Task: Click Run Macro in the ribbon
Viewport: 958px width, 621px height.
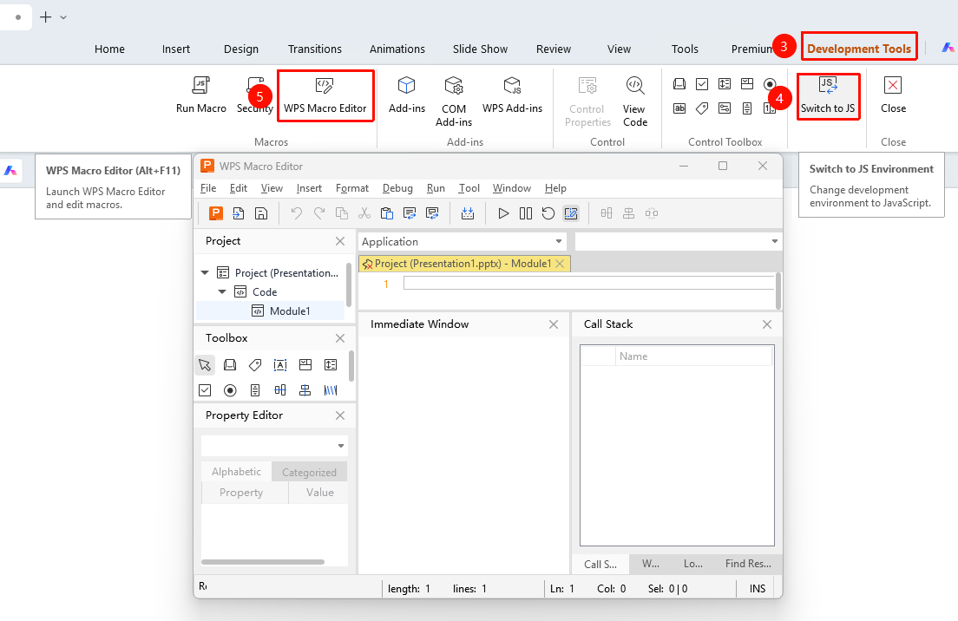Action: pos(201,95)
